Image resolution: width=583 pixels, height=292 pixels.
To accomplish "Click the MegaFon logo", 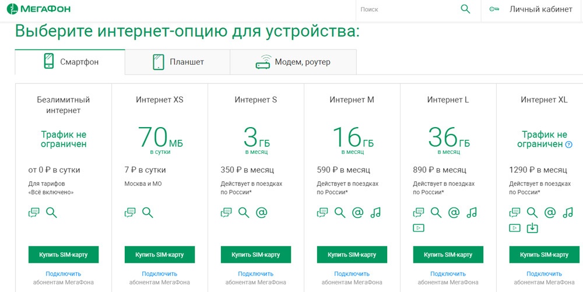I will 38,9.
